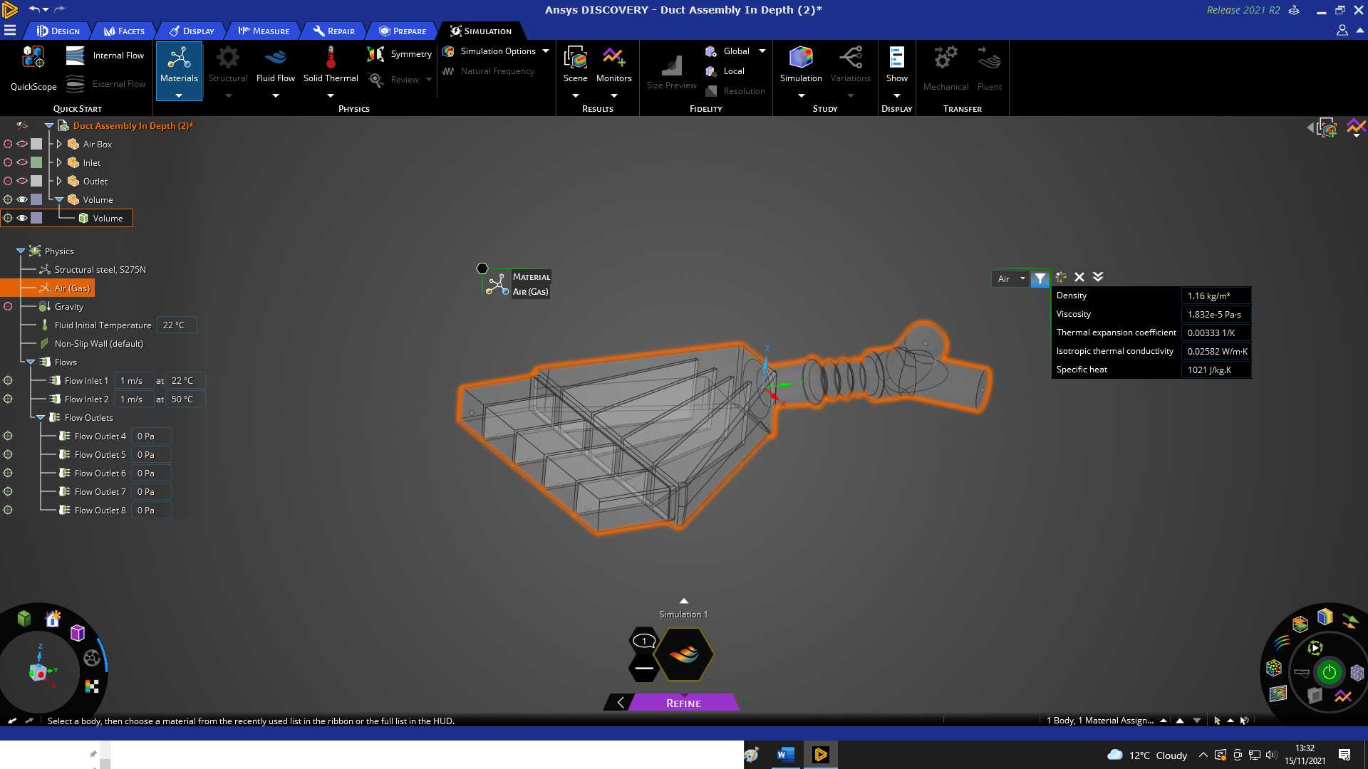Toggle visibility of Volume body
Viewport: 1368px width, 769px height.
pos(22,219)
